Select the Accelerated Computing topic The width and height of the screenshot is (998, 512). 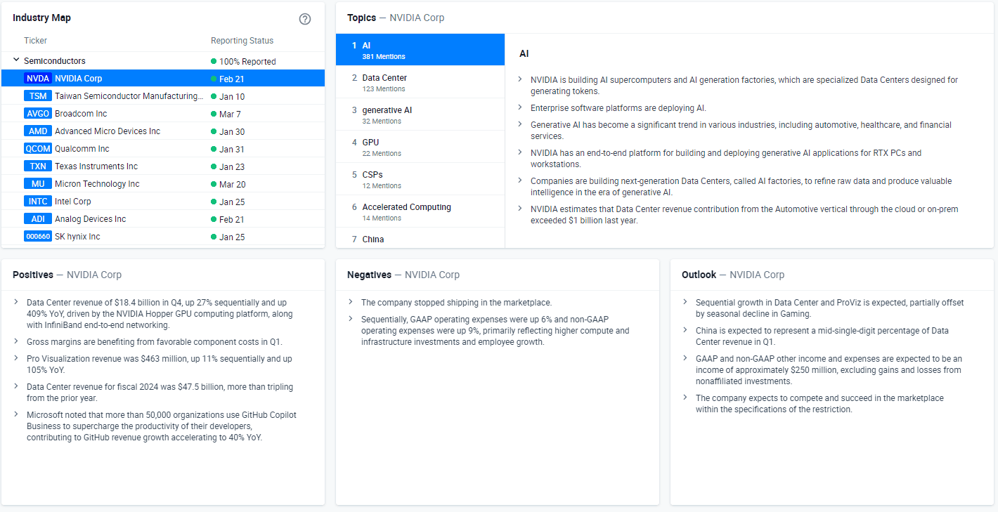pyautogui.click(x=420, y=211)
